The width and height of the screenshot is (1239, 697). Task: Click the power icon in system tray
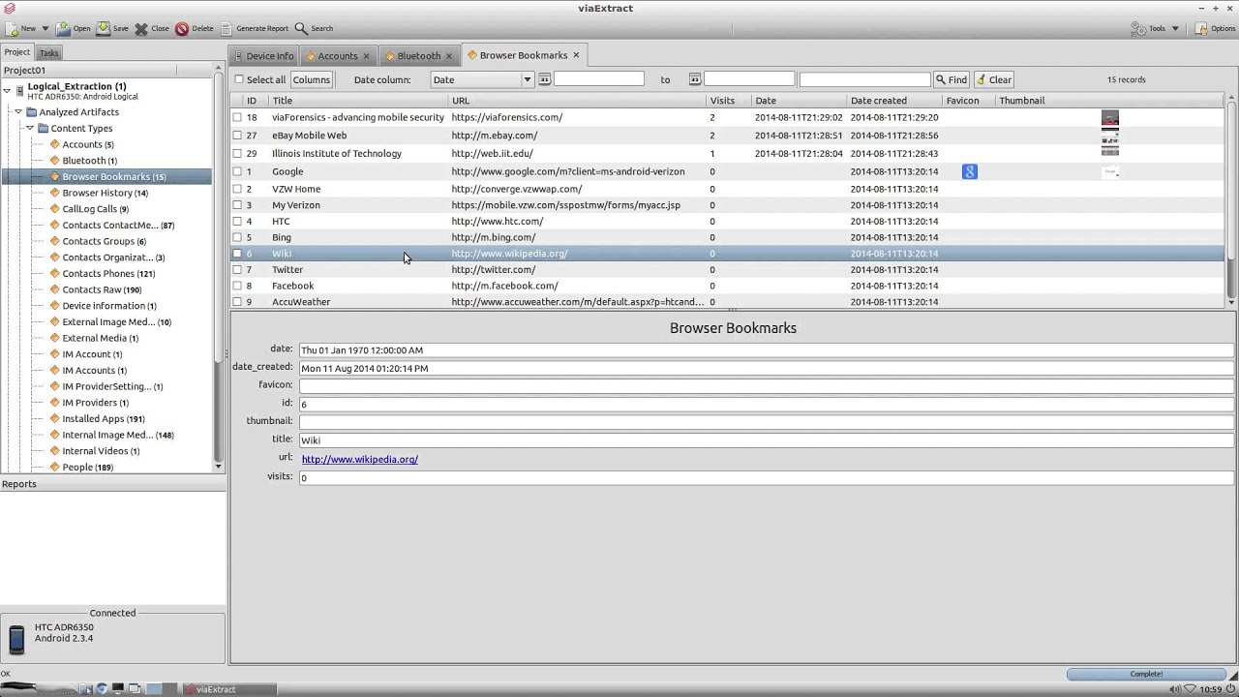pos(1228,689)
